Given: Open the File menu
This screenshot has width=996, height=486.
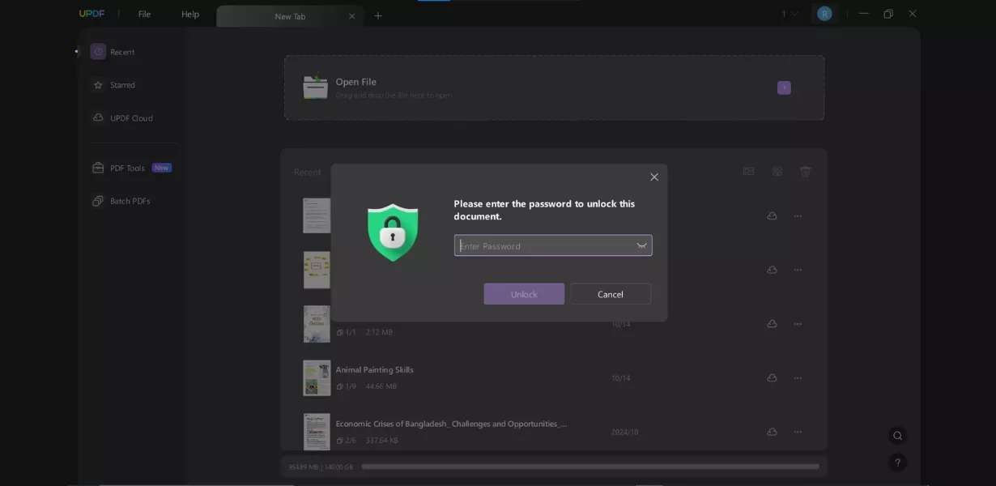Looking at the screenshot, I should tap(144, 14).
